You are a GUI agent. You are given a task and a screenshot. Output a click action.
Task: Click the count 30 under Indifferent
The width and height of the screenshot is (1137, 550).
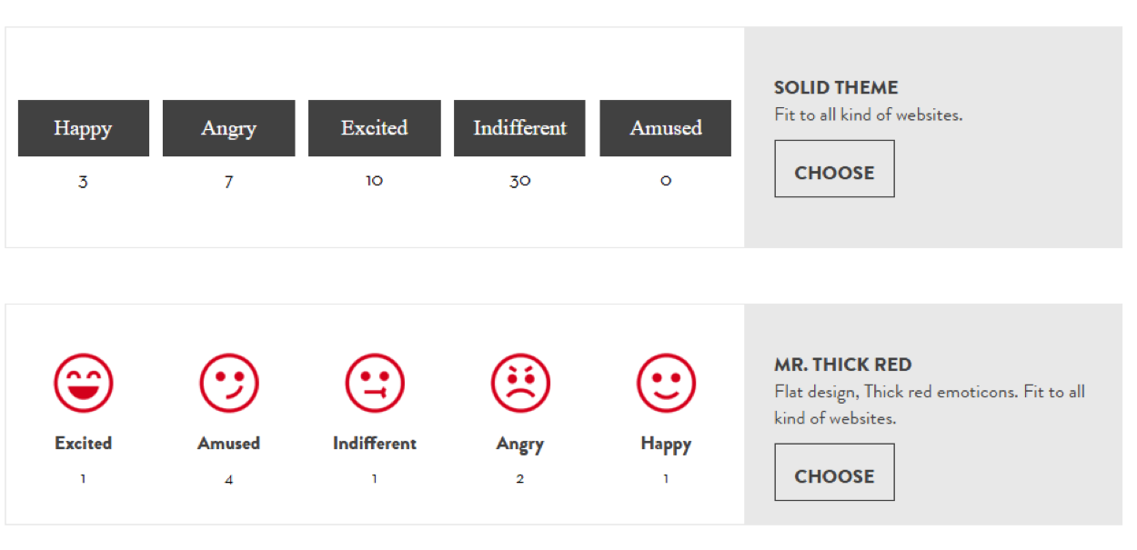(x=520, y=181)
